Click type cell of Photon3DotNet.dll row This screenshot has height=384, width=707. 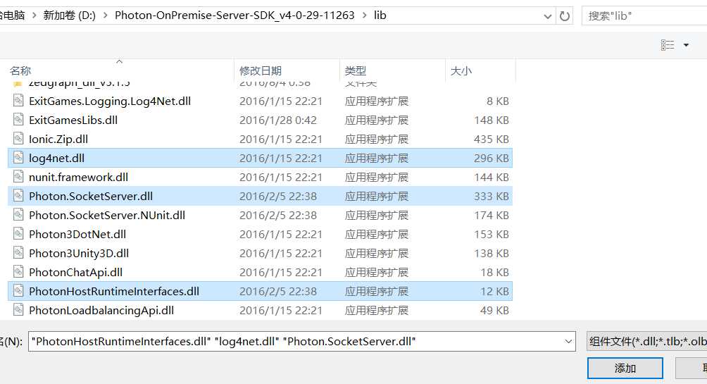[x=377, y=234]
